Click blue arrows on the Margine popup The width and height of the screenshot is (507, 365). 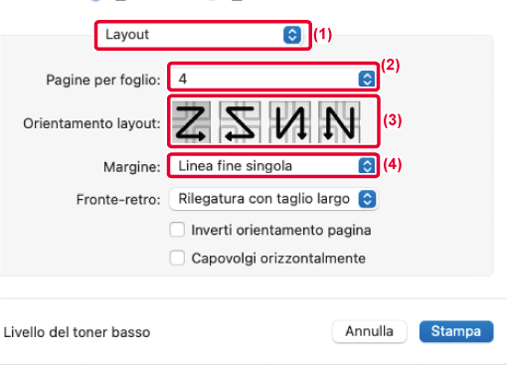click(x=367, y=165)
